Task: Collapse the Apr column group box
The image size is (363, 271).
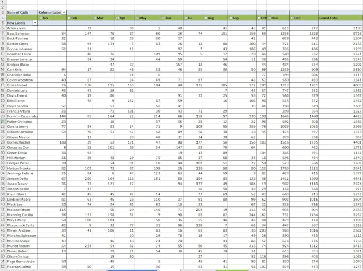Action: click(117, 18)
